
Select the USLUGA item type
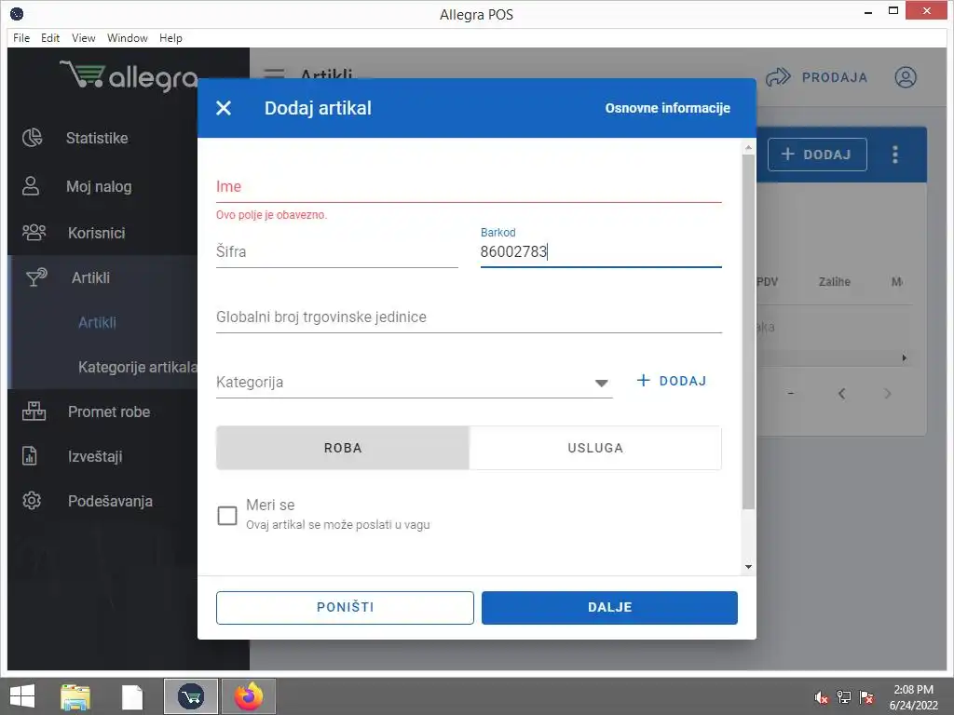[595, 448]
